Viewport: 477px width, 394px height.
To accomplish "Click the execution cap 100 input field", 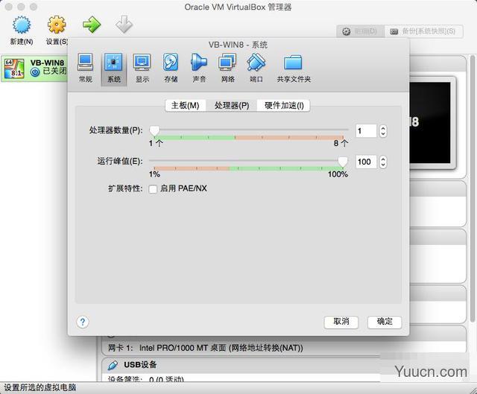I will (366, 162).
